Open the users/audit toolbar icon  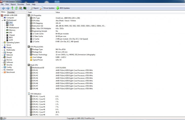[x=21, y=8]
